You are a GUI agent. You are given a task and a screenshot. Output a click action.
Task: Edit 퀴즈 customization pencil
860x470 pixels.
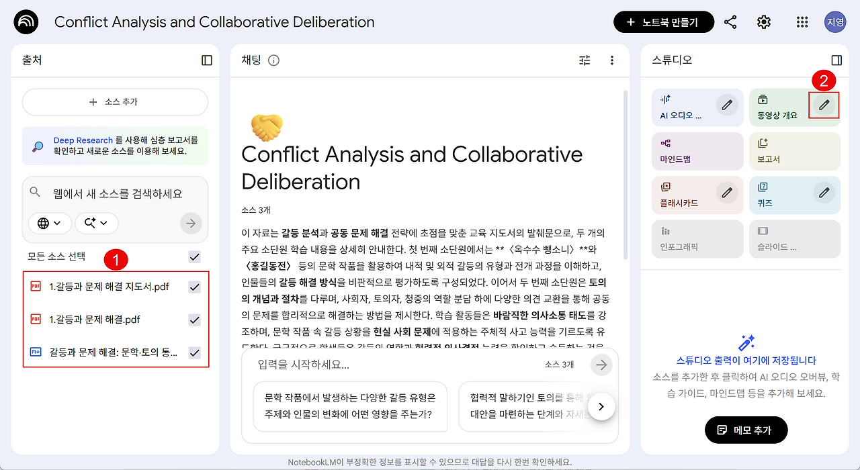824,193
